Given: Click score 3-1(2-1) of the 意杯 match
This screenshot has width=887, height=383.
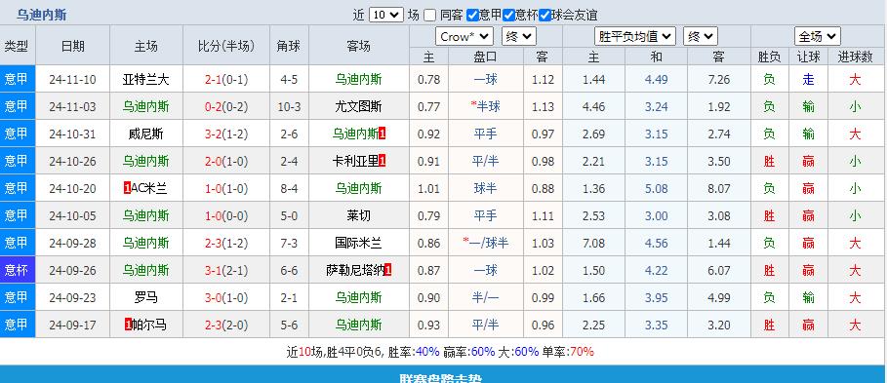Looking at the screenshot, I should (x=226, y=270).
